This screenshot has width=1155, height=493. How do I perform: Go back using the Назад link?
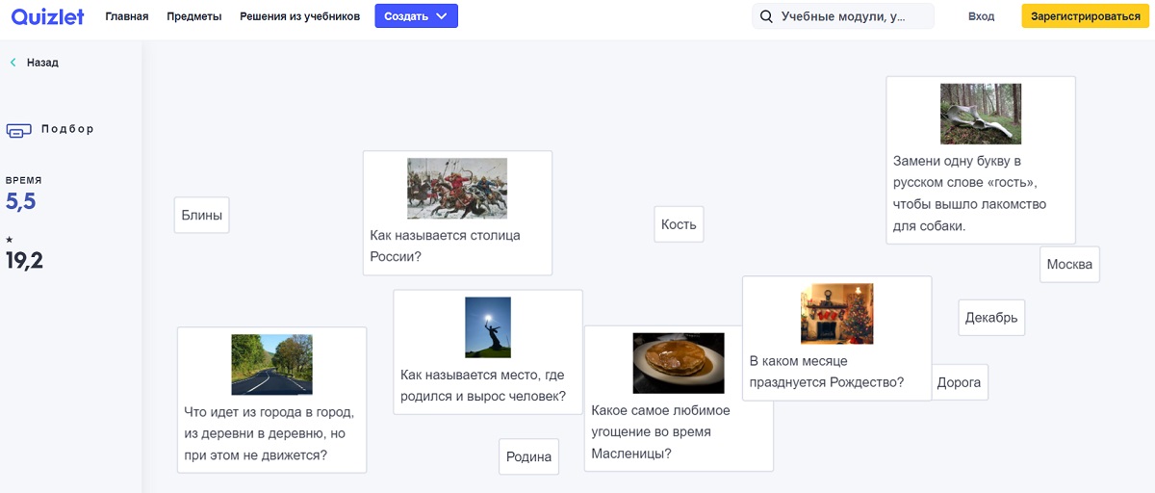click(42, 63)
